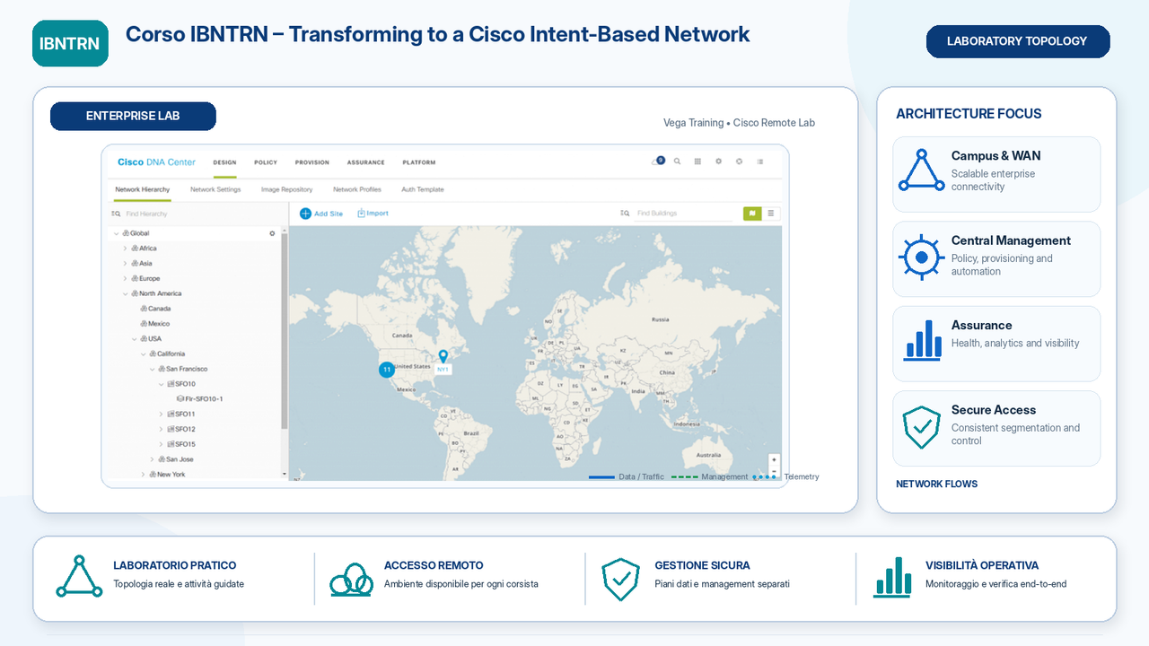This screenshot has width=1149, height=646.
Task: Click the NY1 location pin on map
Action: pyautogui.click(x=443, y=356)
